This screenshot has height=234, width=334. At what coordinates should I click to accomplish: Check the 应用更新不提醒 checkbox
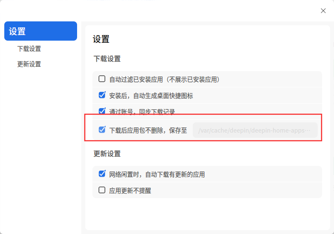102,190
